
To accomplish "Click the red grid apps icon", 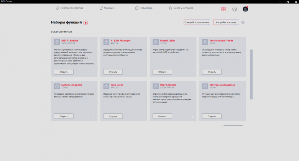I will (223, 9).
